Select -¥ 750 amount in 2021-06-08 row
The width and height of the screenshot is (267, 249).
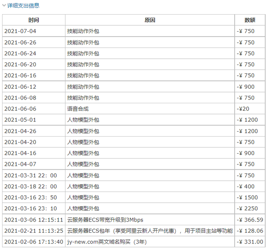tap(250, 98)
